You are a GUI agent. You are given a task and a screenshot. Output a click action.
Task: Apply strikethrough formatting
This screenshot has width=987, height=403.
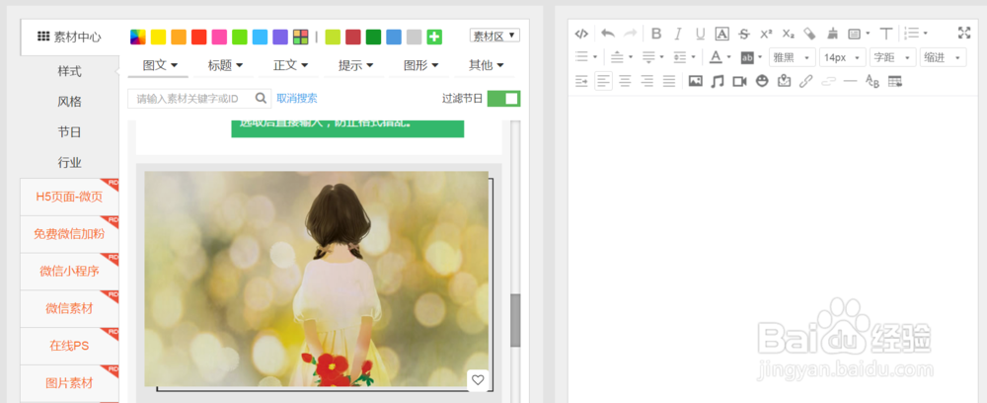click(x=744, y=34)
